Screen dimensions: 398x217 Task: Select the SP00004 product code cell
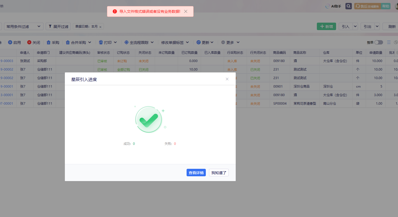(x=280, y=104)
